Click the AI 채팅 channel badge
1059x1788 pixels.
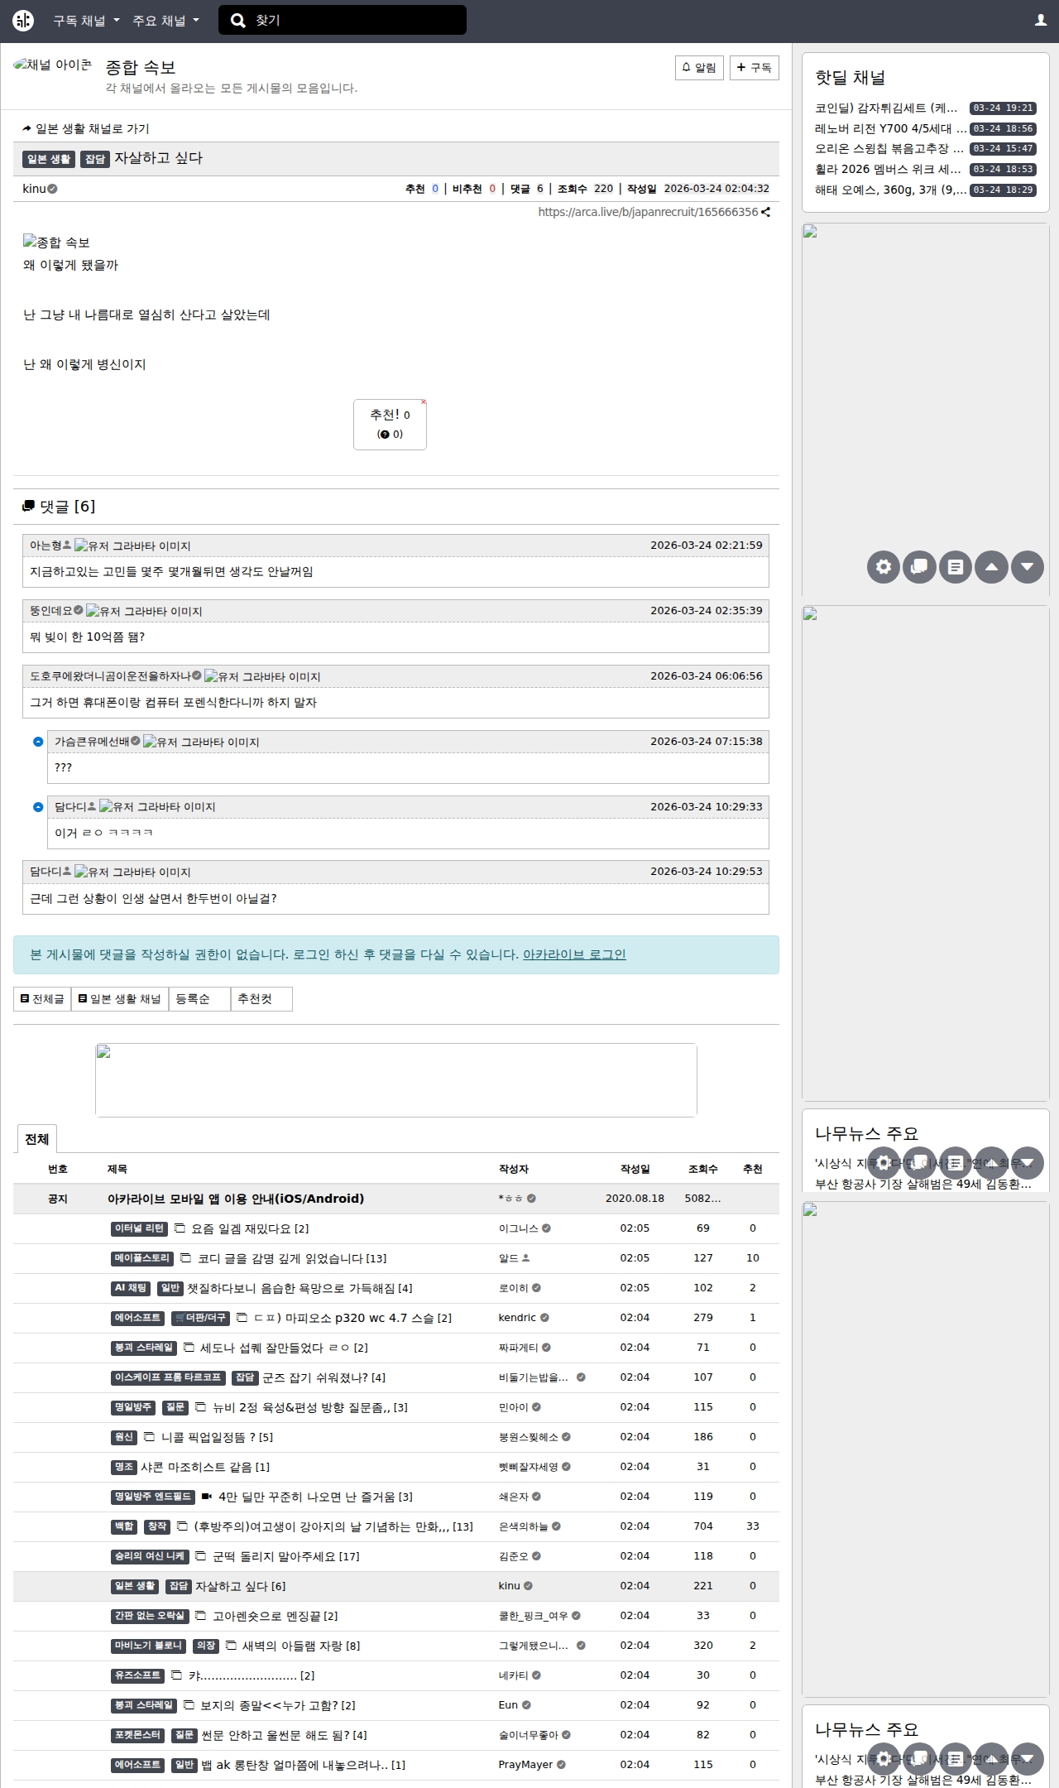point(131,1288)
